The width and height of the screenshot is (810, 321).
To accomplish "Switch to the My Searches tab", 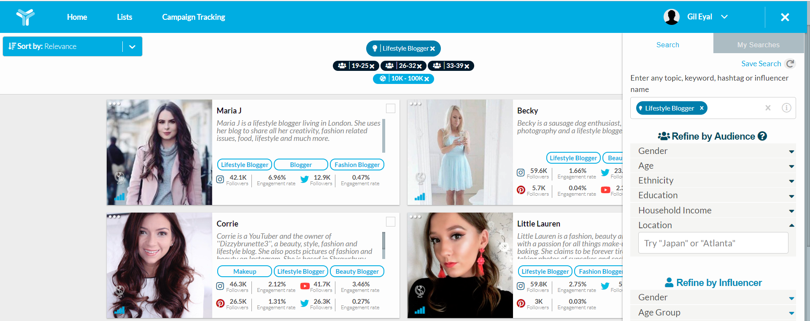I will point(758,45).
